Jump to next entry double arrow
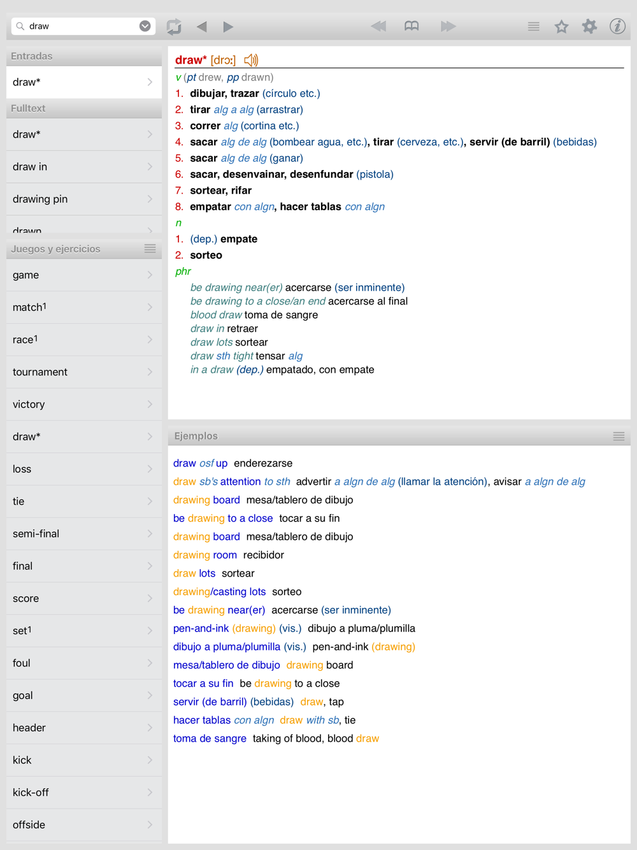The width and height of the screenshot is (637, 850). pos(448,26)
